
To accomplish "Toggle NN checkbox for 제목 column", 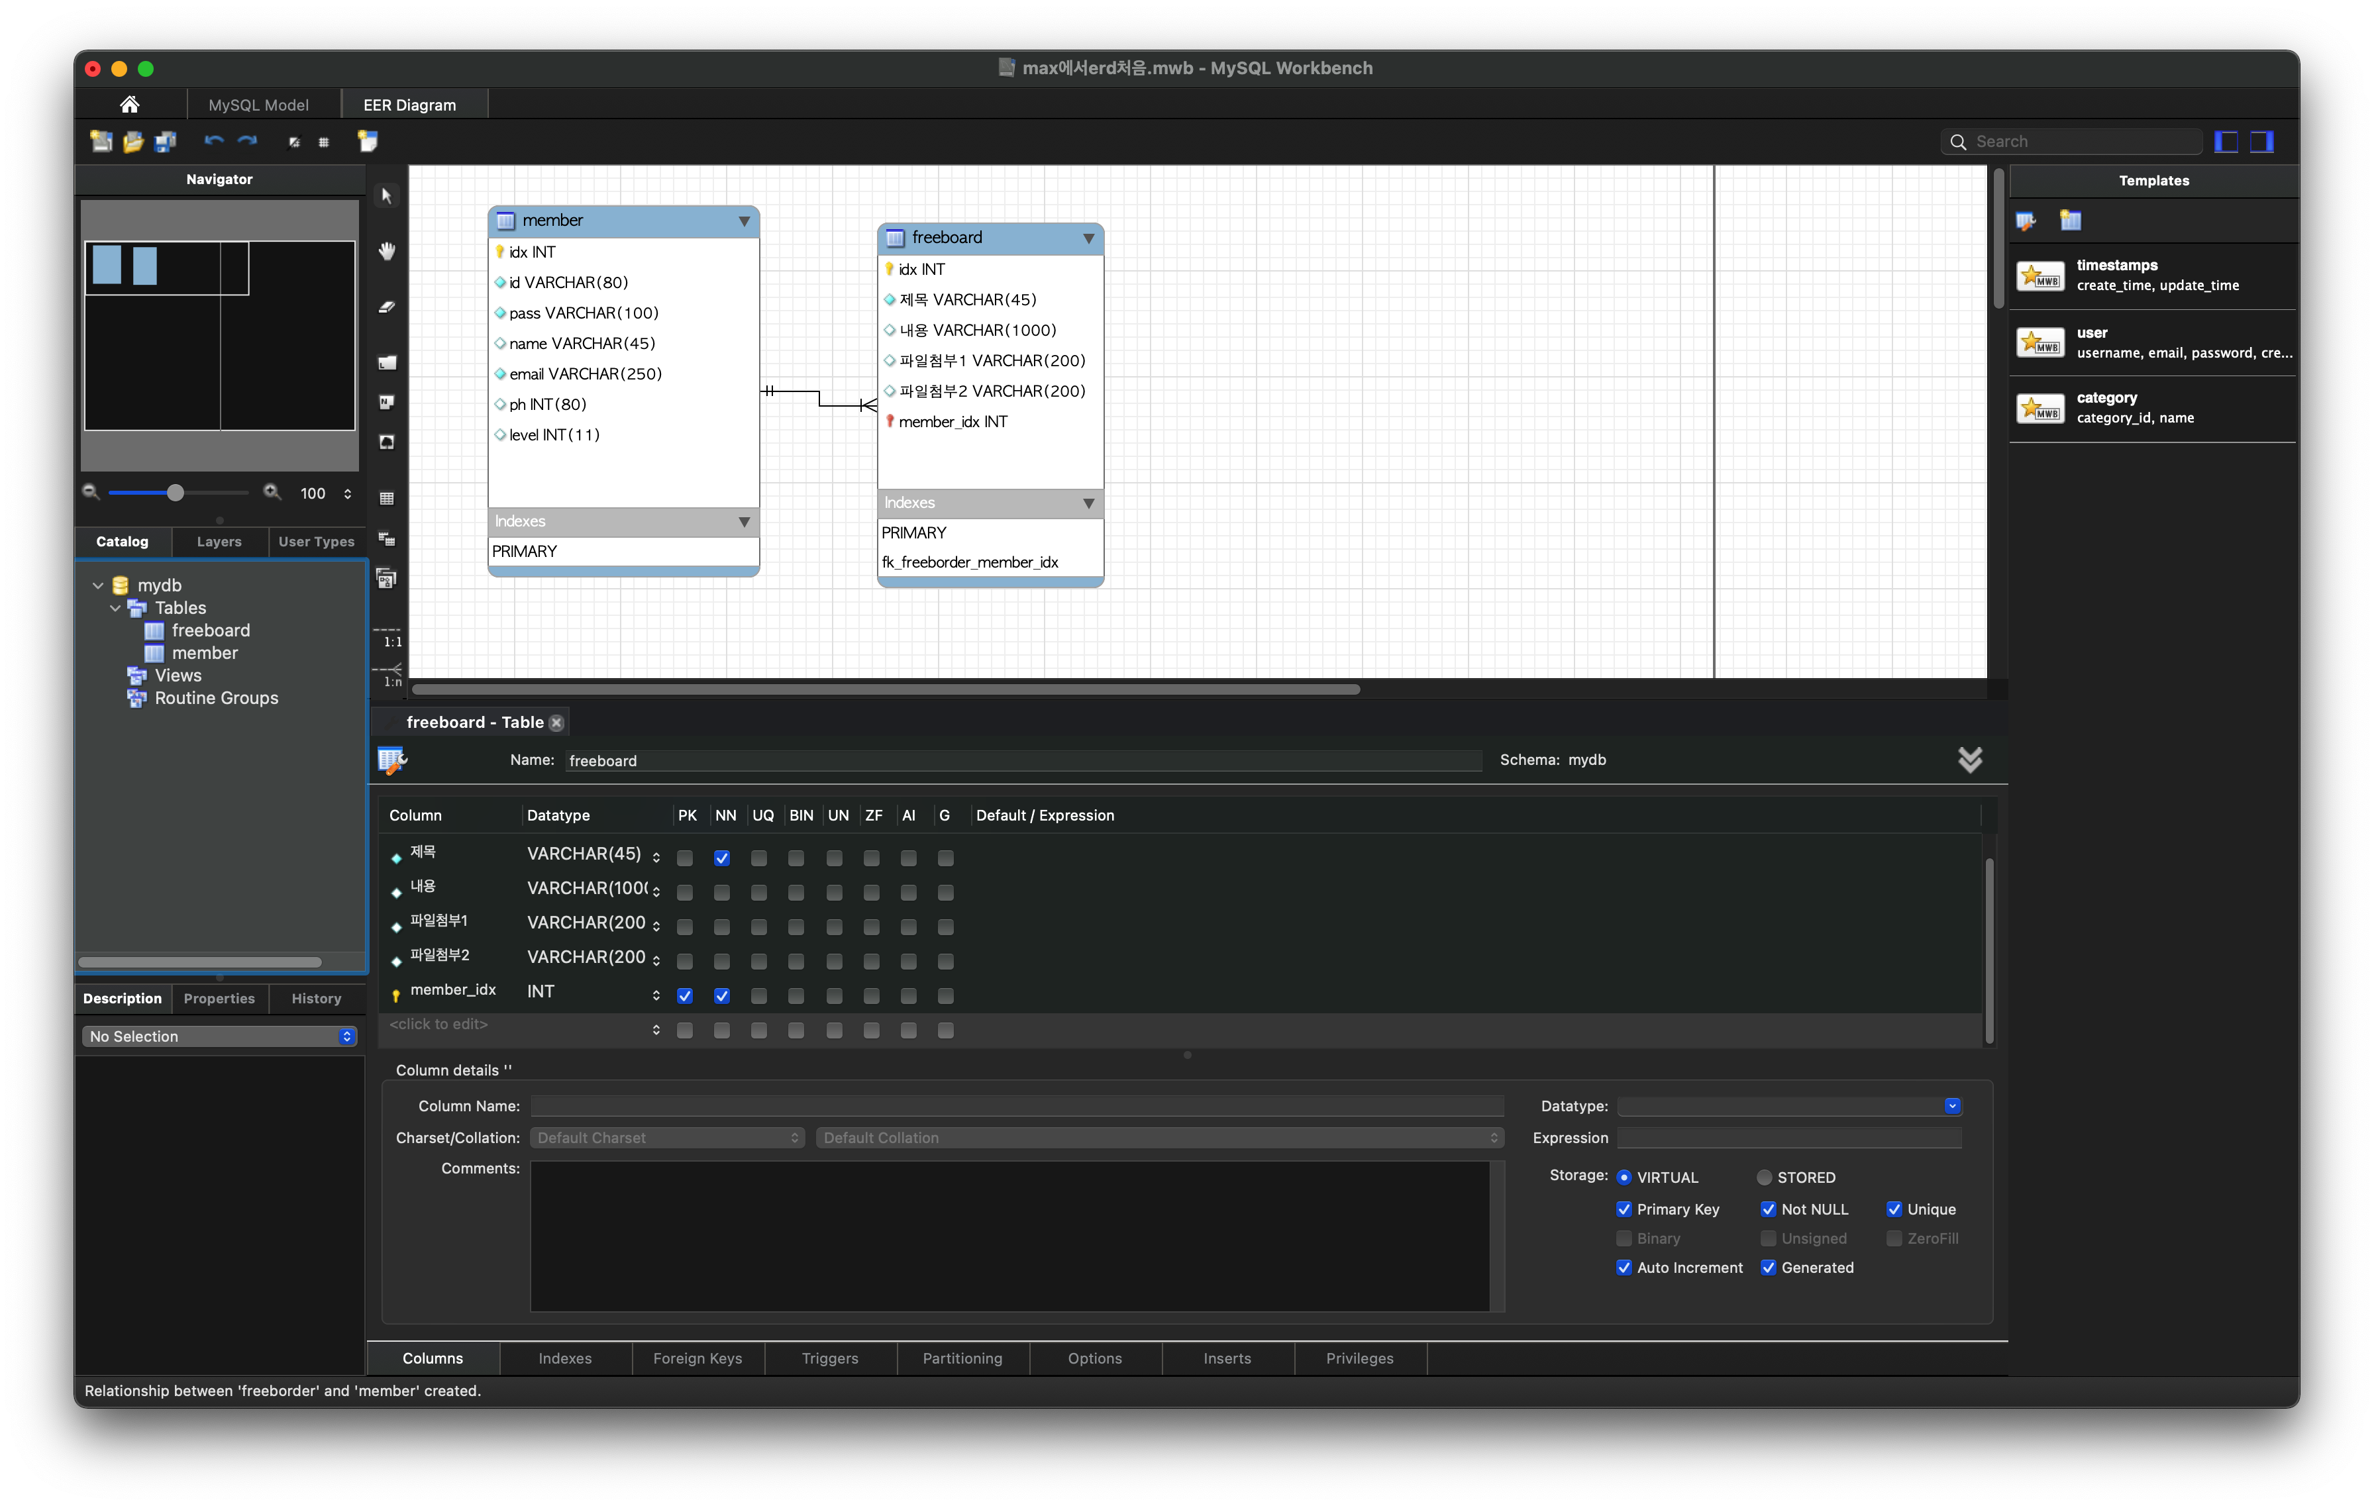I will tap(721, 858).
